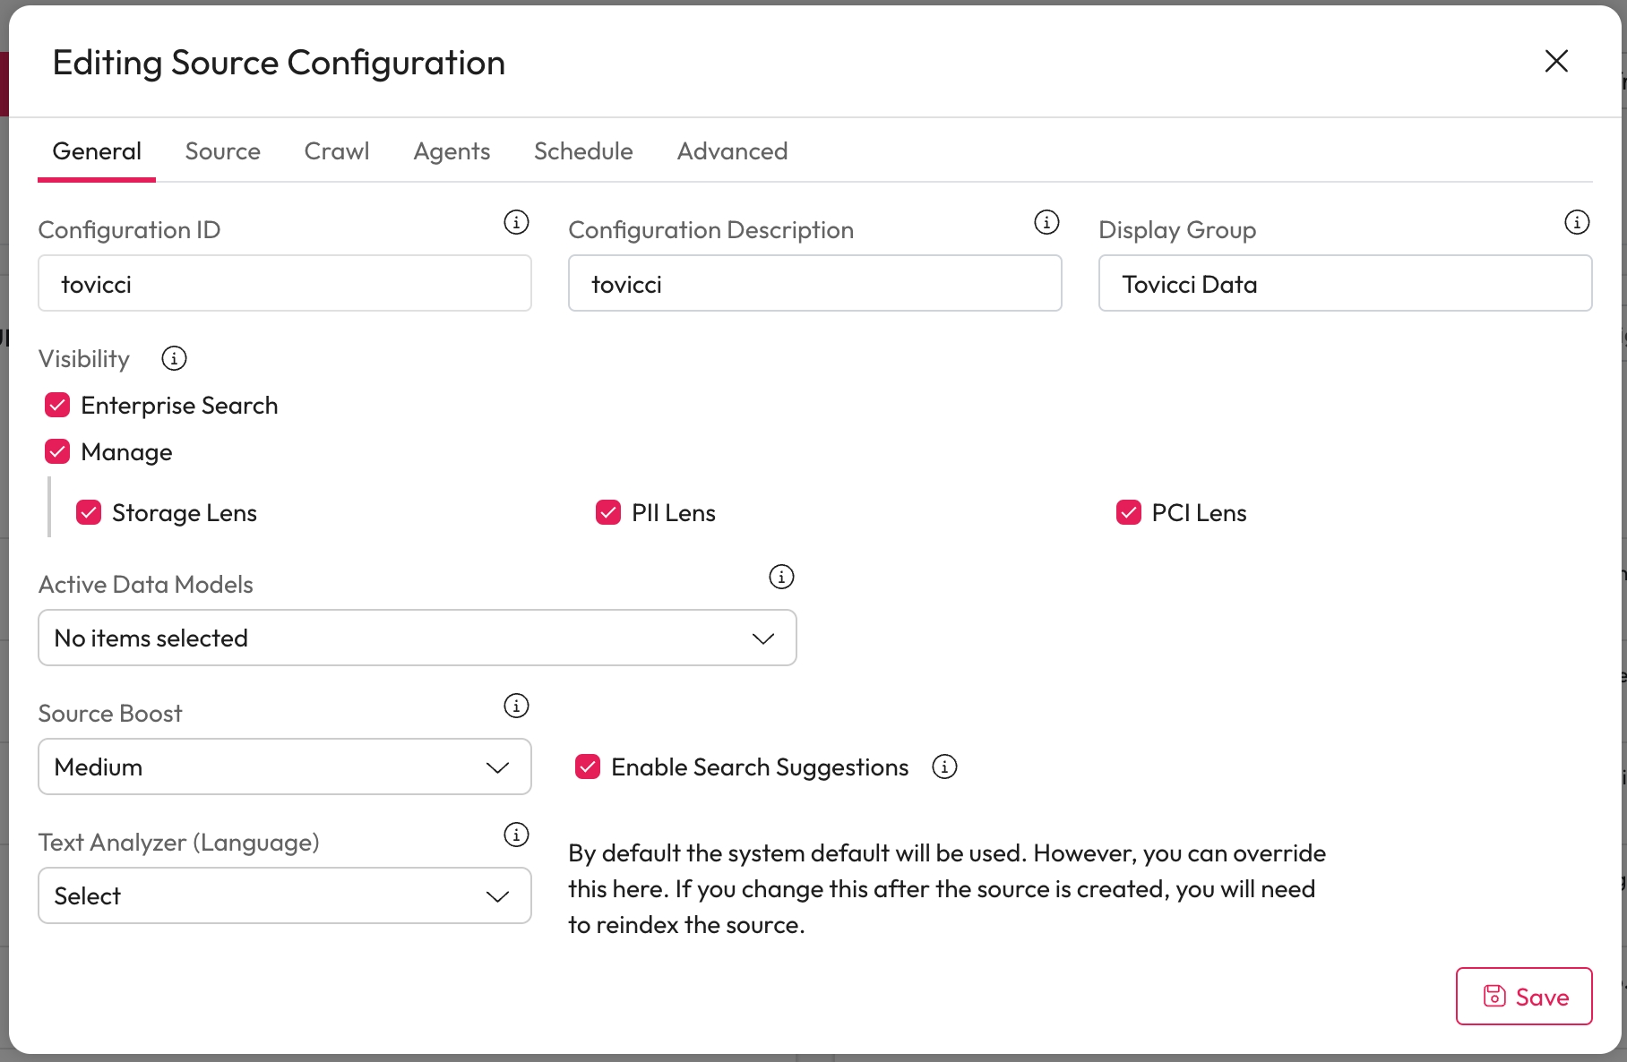Screen dimensions: 1627x1062
Task: Open the Schedule tab
Action: pyautogui.click(x=583, y=151)
